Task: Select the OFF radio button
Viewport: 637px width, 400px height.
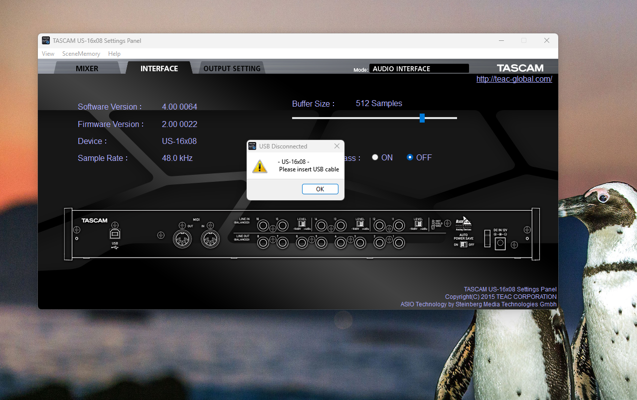Action: 410,157
